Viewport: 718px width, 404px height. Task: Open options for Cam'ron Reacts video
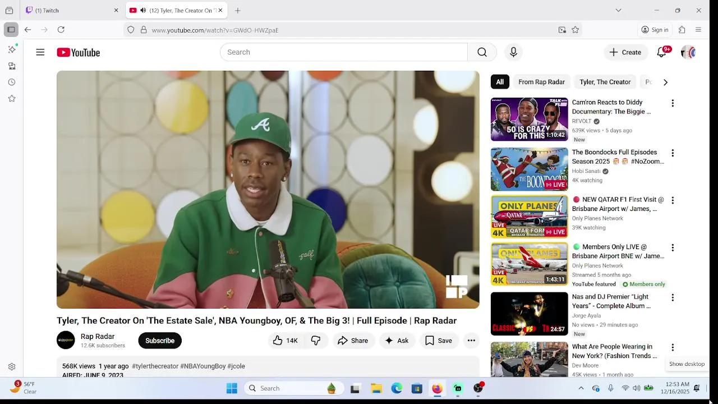coord(673,103)
